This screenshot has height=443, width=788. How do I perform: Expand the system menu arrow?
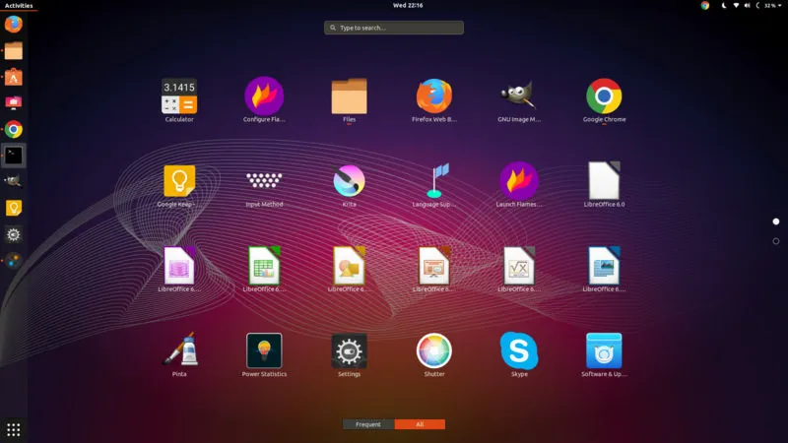780,6
